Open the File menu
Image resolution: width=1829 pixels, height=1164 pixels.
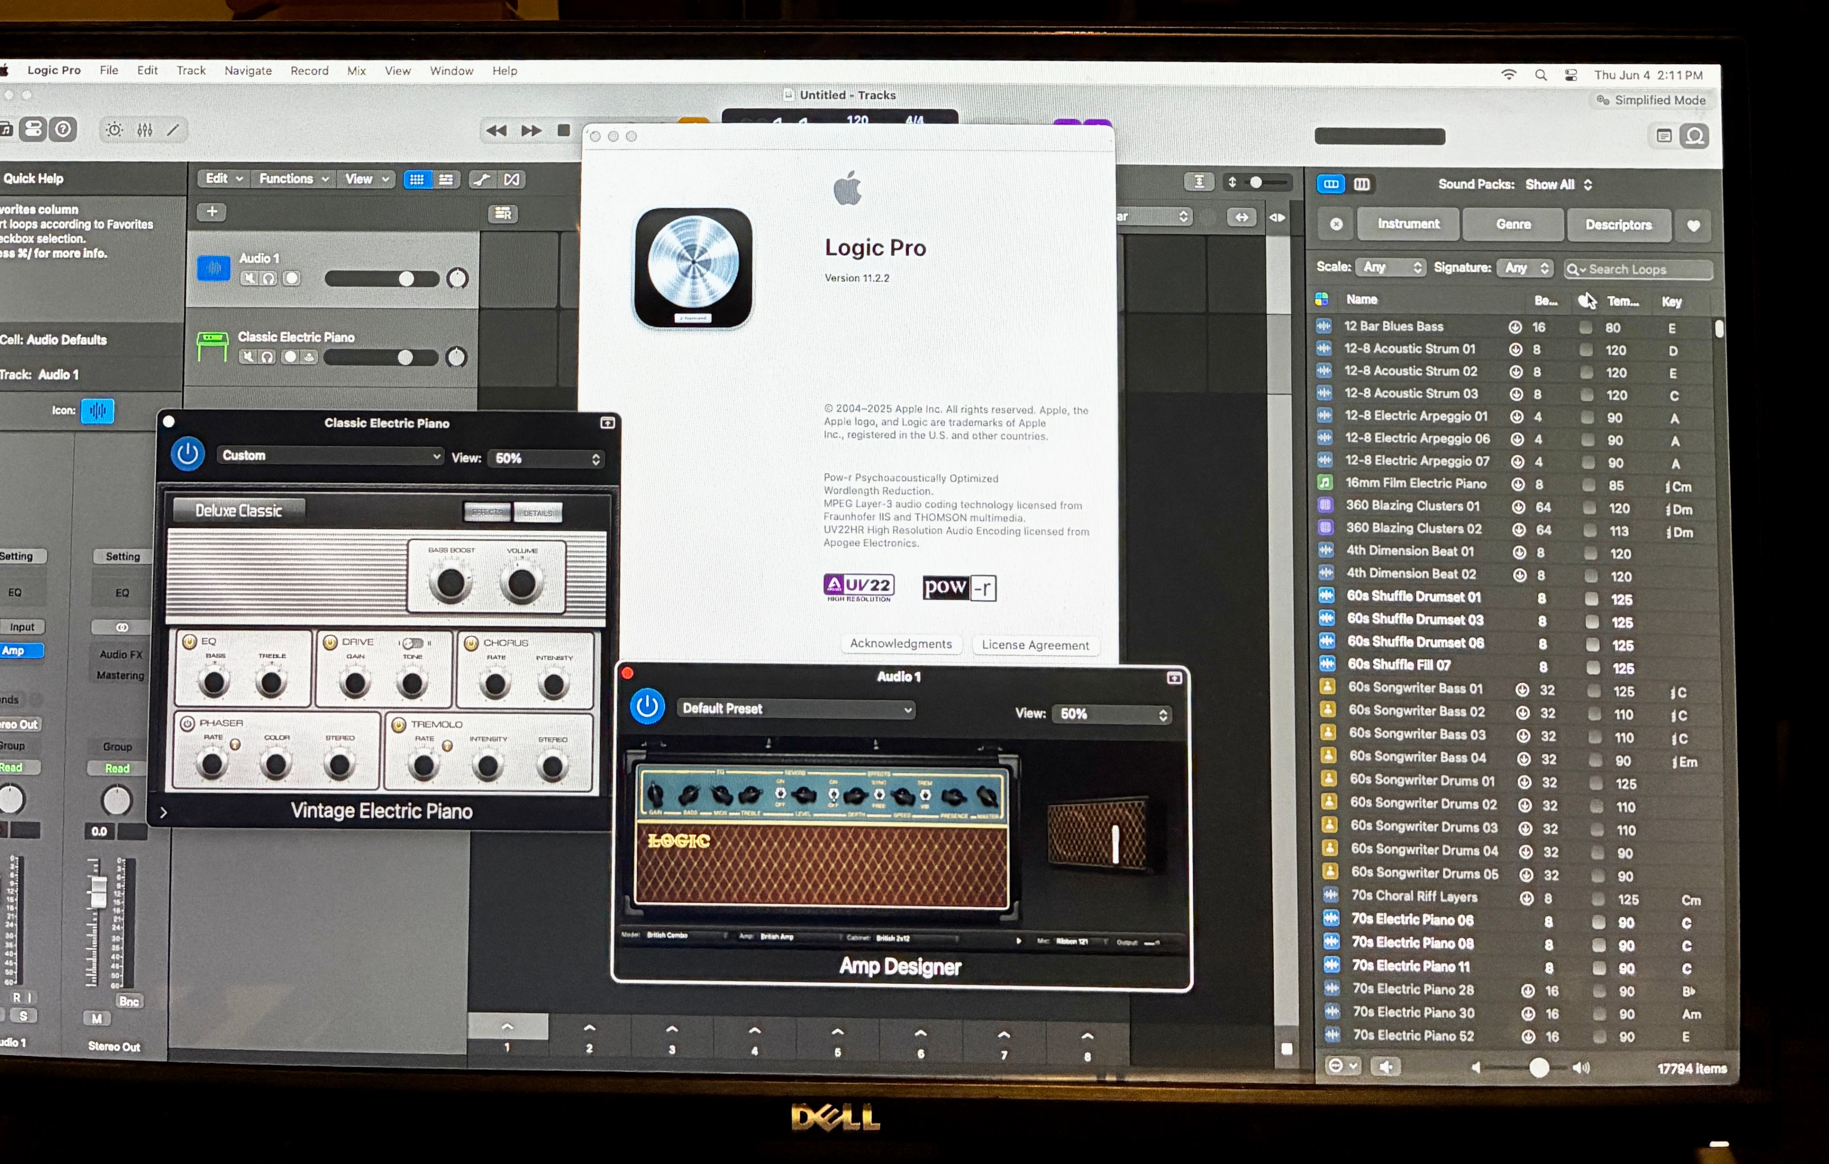coord(109,70)
